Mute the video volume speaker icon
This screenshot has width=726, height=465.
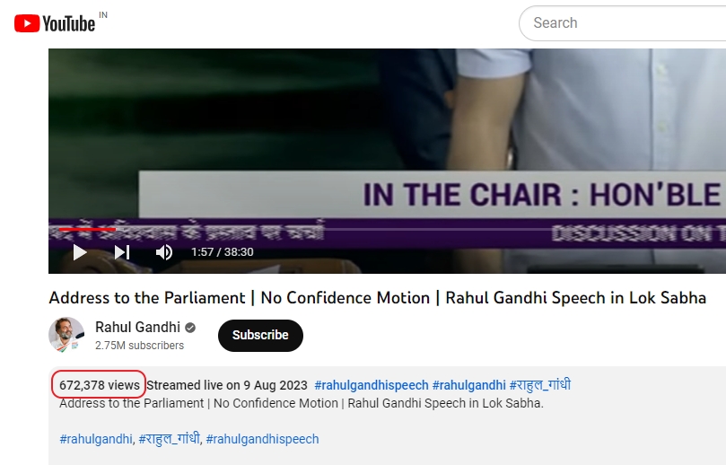[164, 252]
